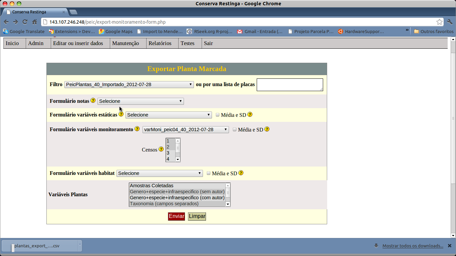Open the Manutenção menu
The height and width of the screenshot is (256, 456).
(126, 43)
